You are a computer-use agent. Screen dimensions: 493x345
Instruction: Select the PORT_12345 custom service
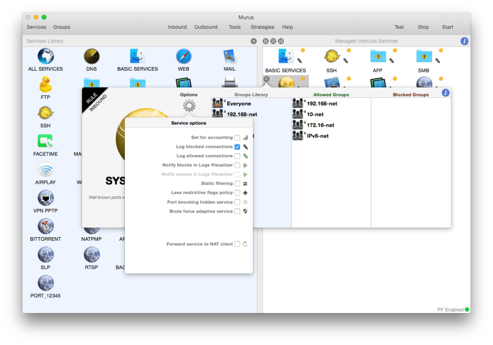pyautogui.click(x=45, y=284)
